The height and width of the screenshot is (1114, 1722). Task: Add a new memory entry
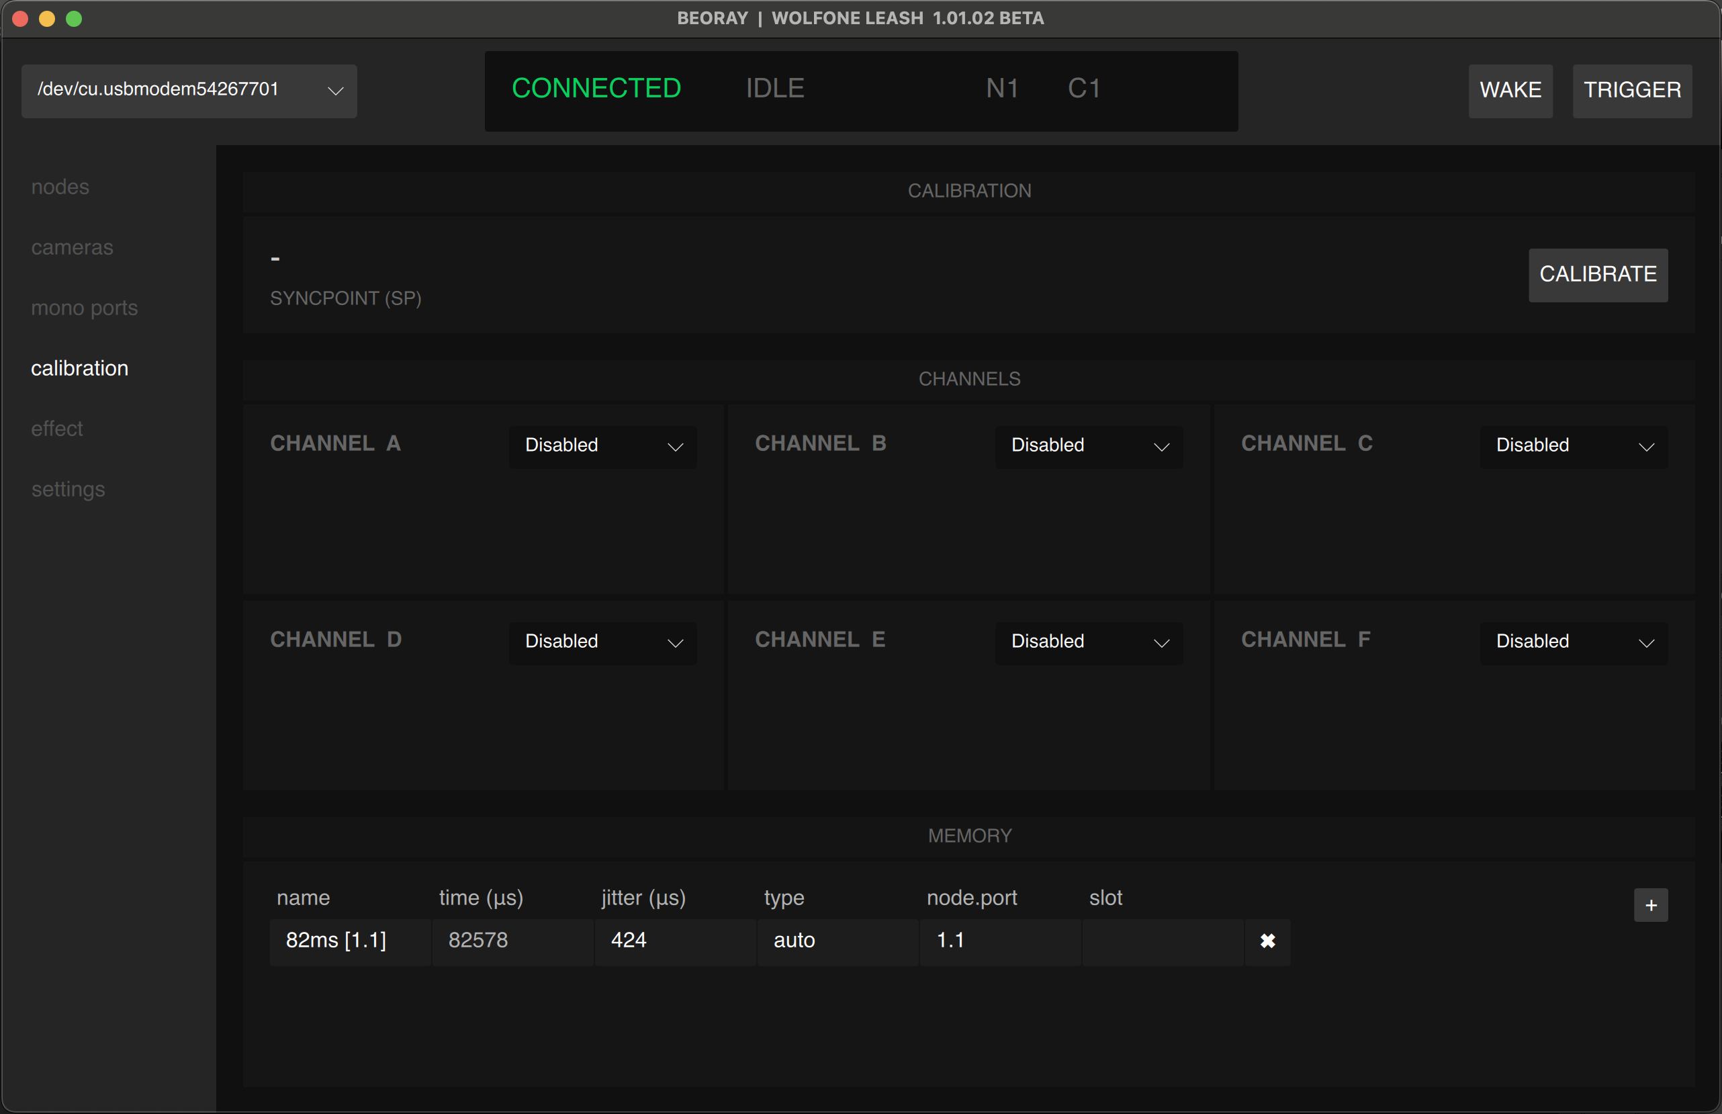click(1650, 904)
